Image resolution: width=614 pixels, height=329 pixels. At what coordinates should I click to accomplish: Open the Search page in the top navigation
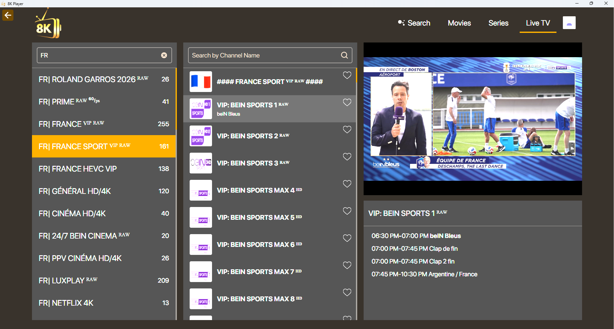pyautogui.click(x=414, y=23)
